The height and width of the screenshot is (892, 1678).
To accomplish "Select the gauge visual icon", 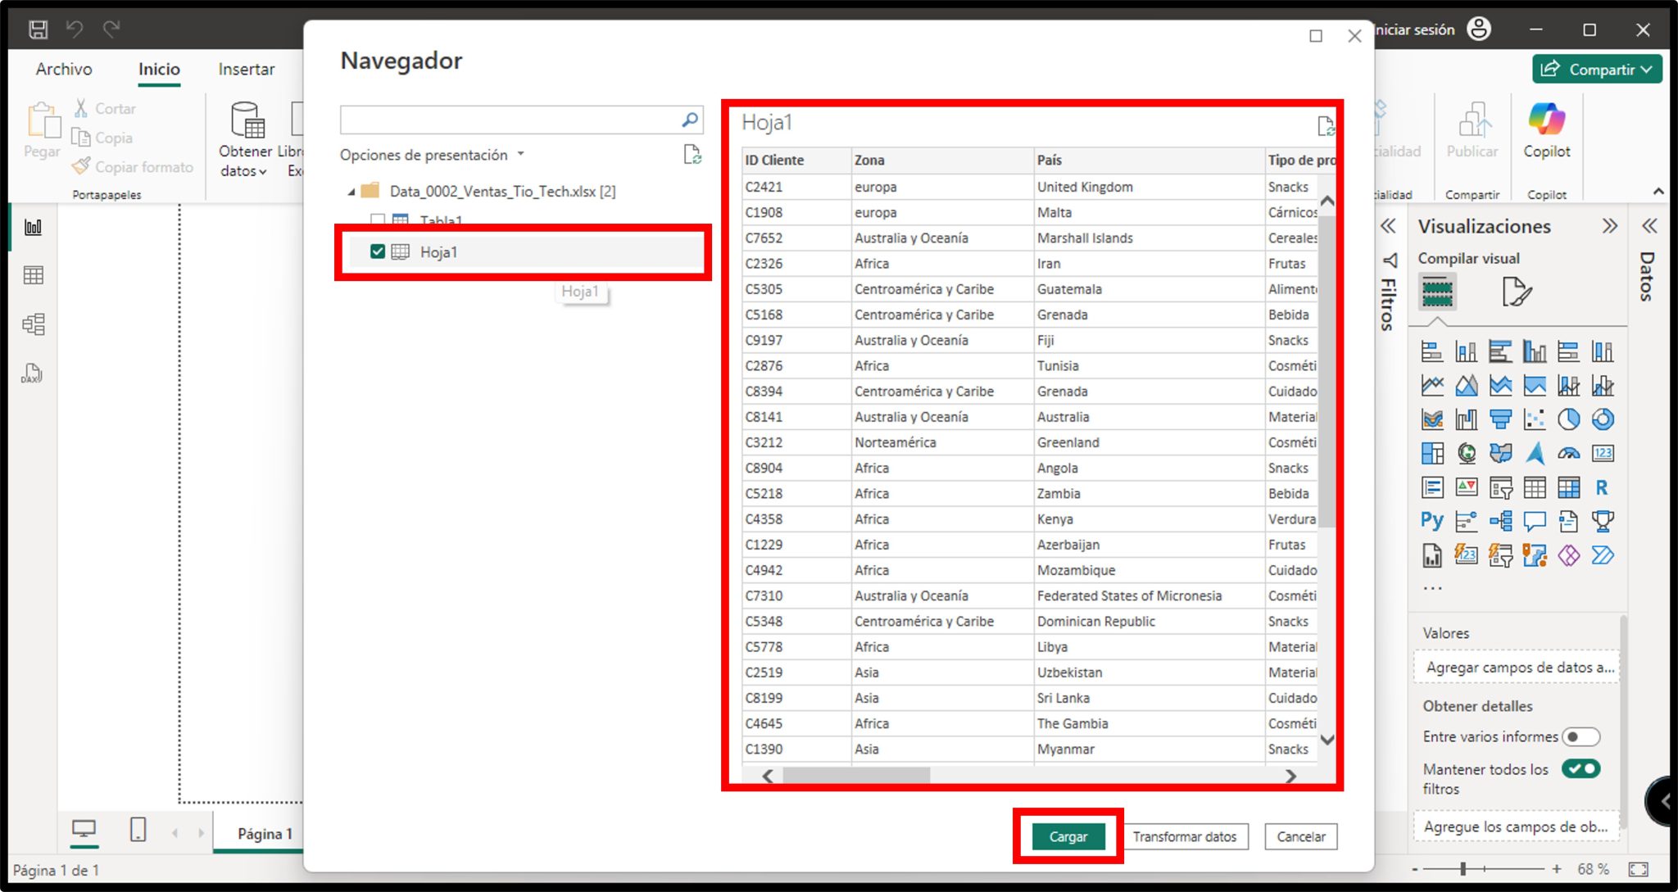I will pyautogui.click(x=1568, y=453).
